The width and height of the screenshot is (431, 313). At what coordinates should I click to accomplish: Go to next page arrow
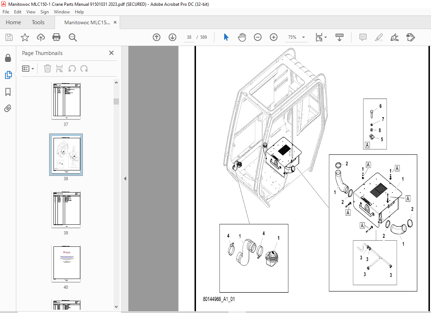pos(172,37)
